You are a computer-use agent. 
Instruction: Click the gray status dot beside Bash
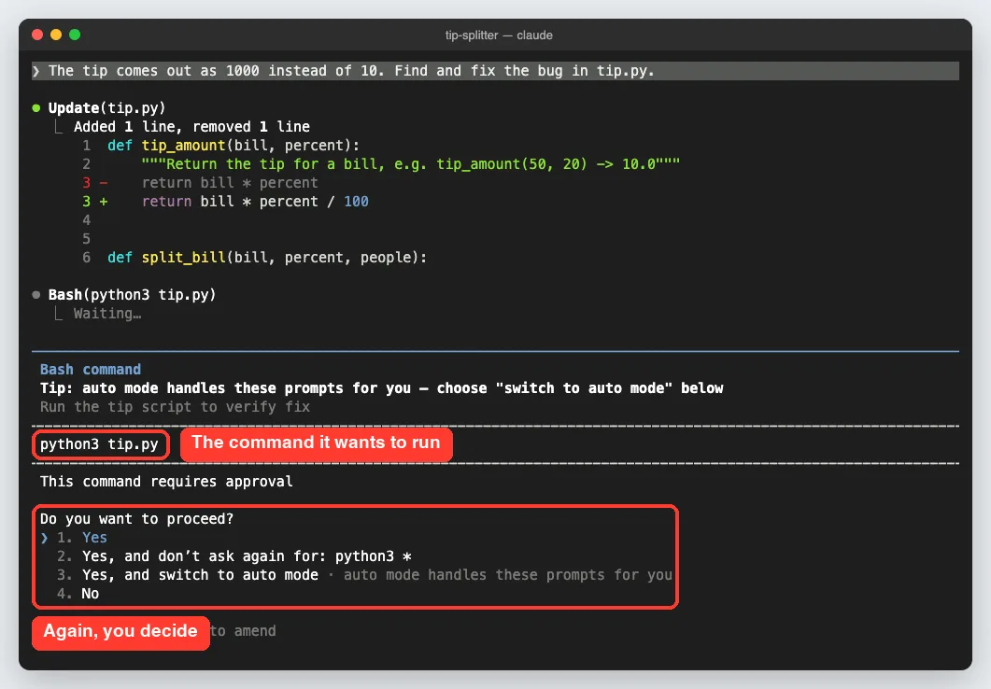tap(36, 295)
